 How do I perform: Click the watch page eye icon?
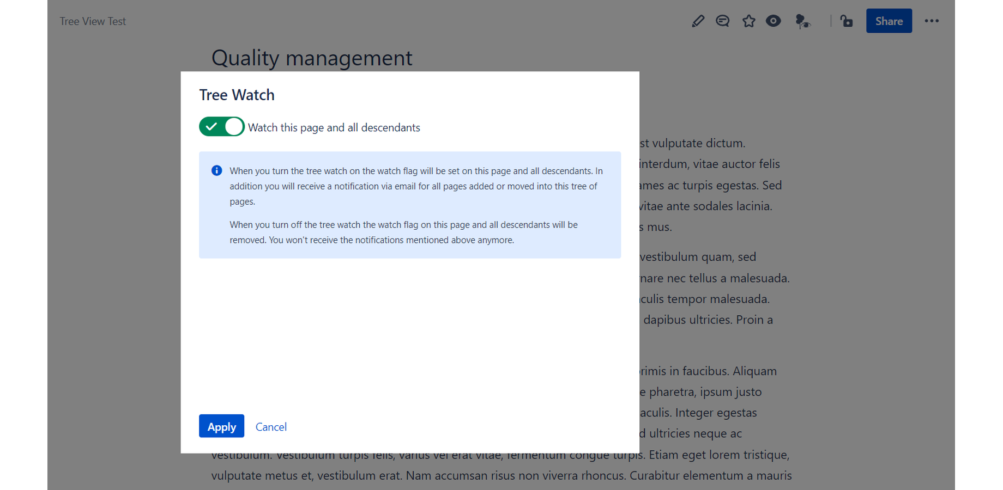coord(774,21)
